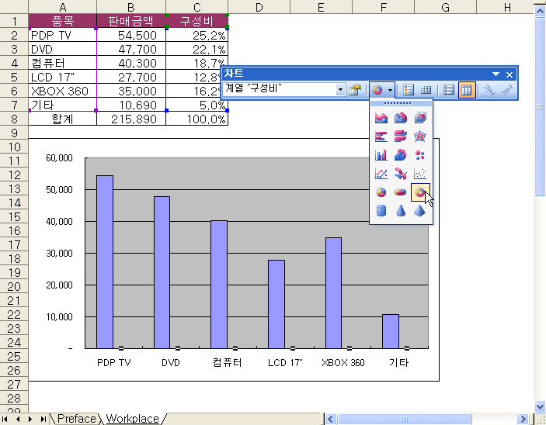The height and width of the screenshot is (425, 546).
Task: Toggle the chart legend
Action: (x=409, y=90)
